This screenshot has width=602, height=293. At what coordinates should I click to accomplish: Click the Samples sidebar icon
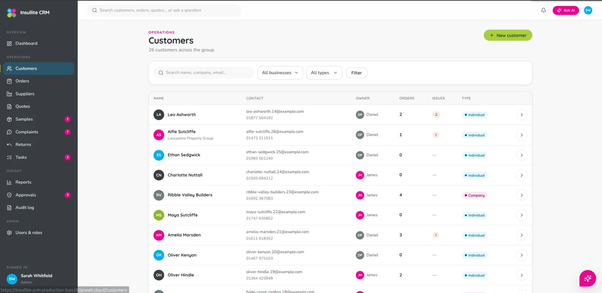click(9, 119)
